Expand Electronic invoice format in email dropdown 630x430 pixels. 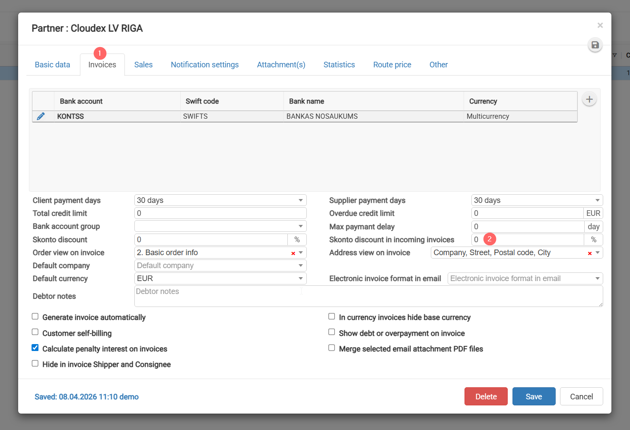(525, 278)
